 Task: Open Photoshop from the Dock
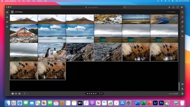click(161, 103)
